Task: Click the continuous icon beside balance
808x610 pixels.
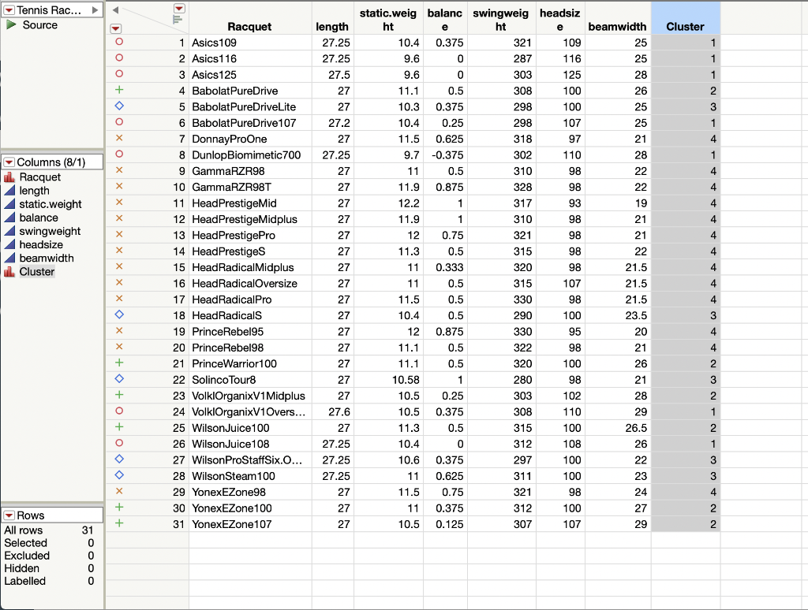Action: coord(9,218)
